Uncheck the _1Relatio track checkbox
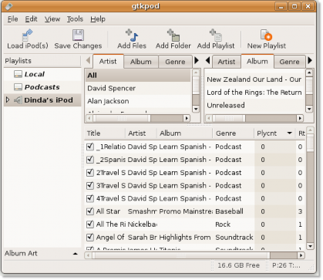Screen dimensions: 323x280 pyautogui.click(x=90, y=147)
